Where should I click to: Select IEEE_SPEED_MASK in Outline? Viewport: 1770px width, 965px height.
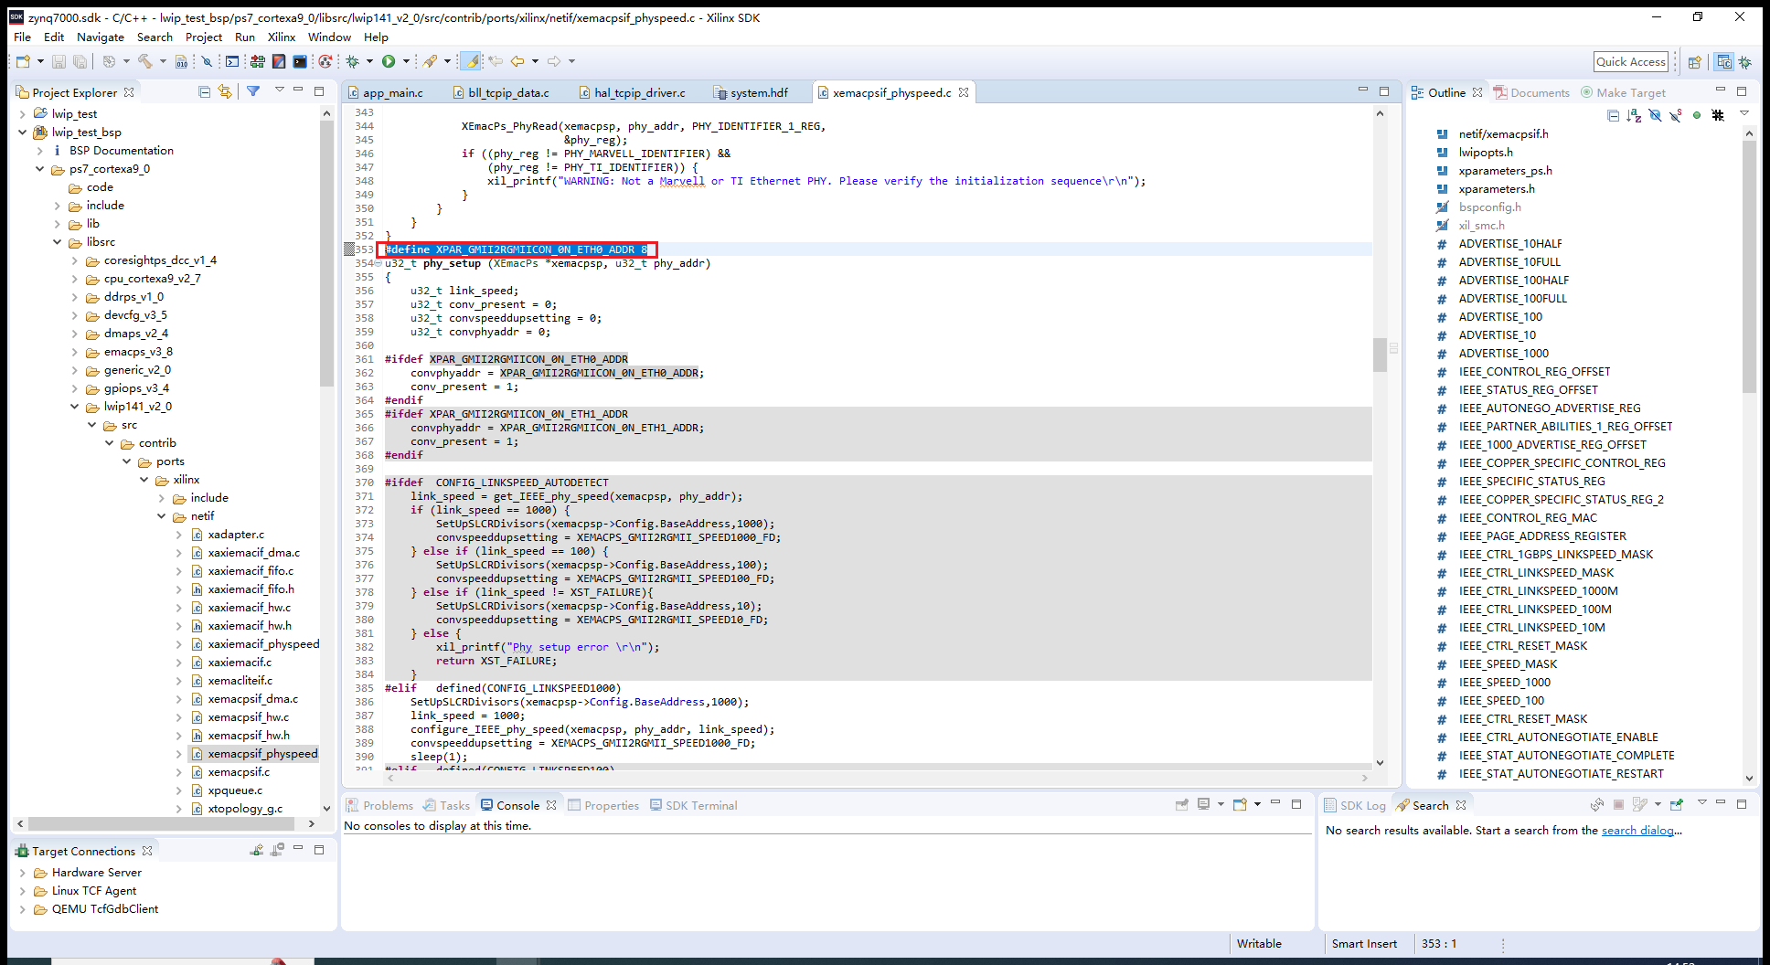click(1508, 664)
